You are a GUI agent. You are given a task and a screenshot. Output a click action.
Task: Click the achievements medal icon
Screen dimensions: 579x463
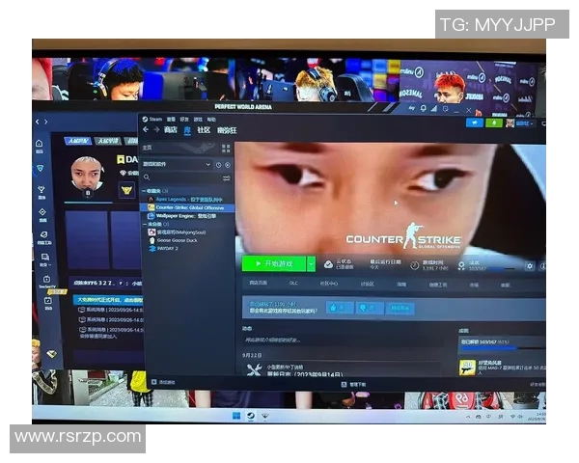461,265
